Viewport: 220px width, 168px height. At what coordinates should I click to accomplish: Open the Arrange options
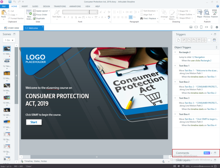(164, 14)
